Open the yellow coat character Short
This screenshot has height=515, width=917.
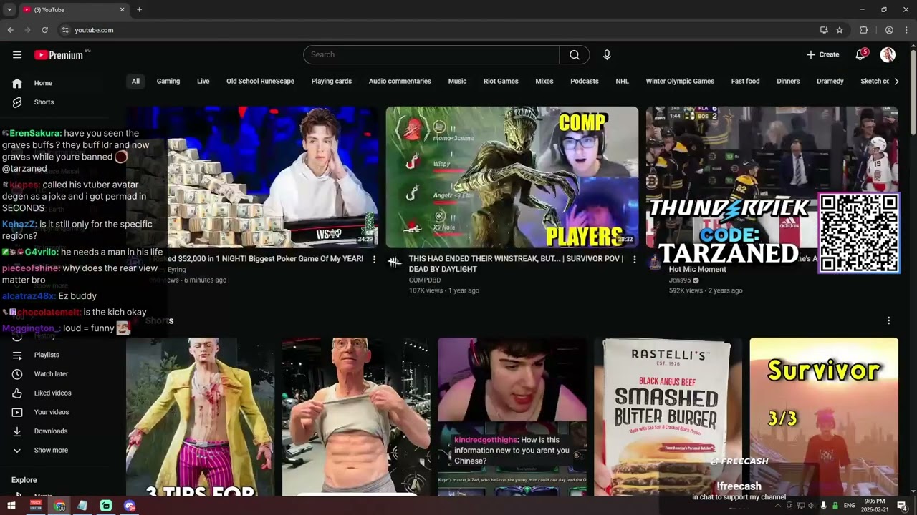click(x=201, y=417)
